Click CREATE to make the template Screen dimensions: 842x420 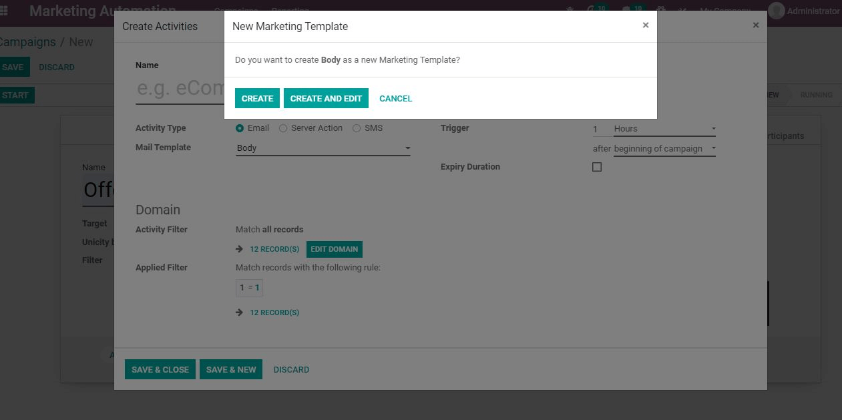(257, 98)
